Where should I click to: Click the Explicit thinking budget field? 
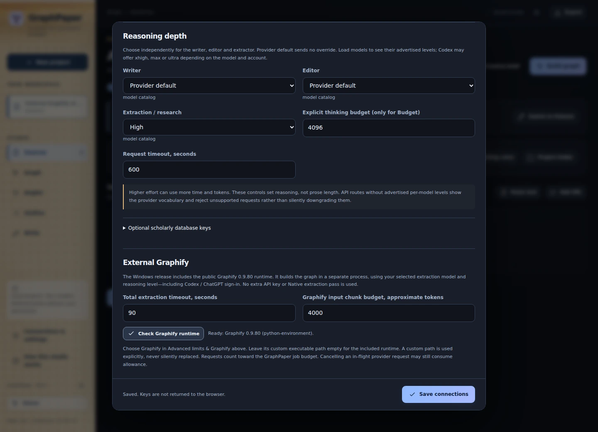click(388, 128)
